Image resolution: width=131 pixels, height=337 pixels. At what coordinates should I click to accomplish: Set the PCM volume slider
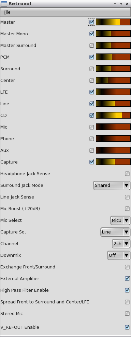tap(113, 57)
